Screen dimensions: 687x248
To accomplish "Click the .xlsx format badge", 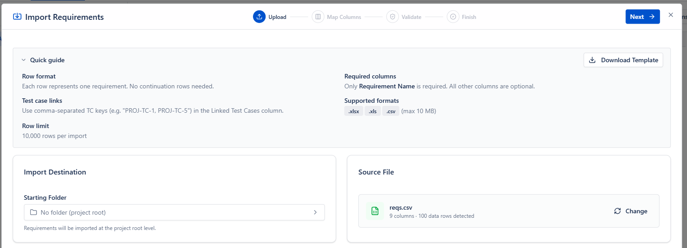I will [354, 111].
